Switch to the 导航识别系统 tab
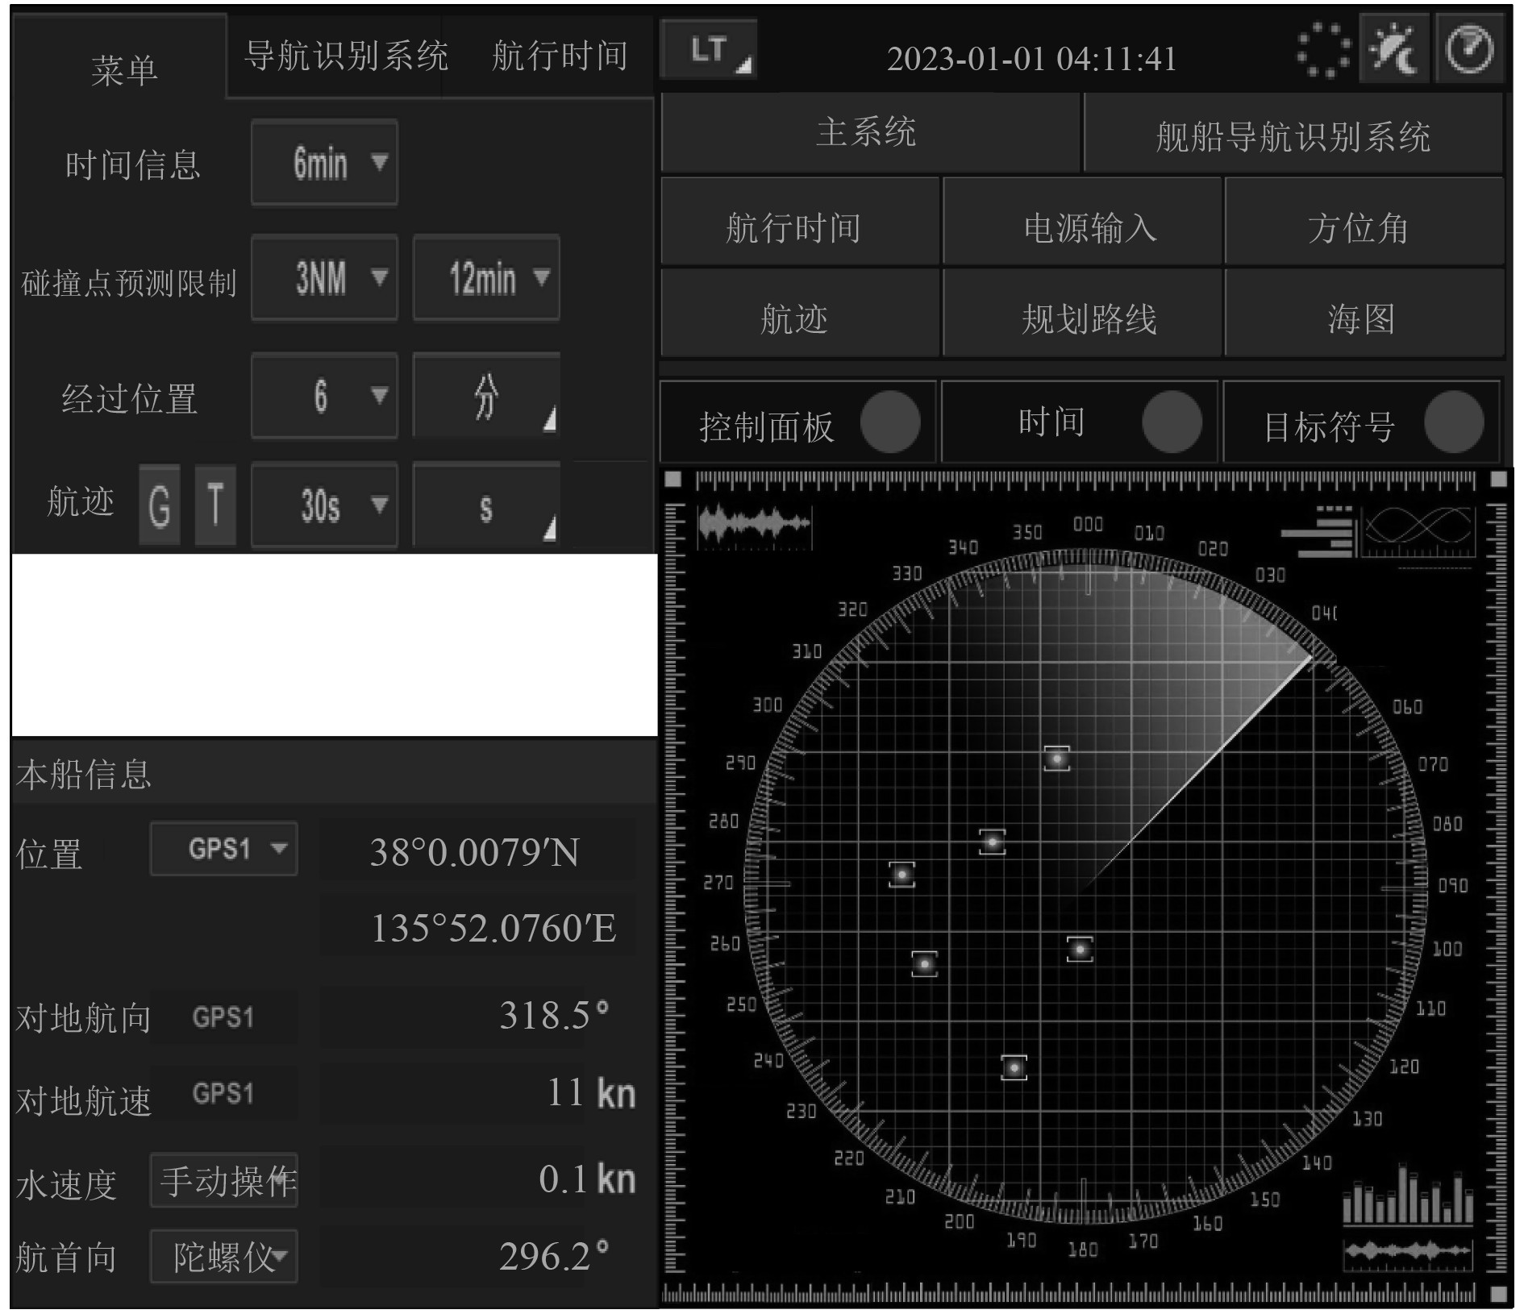The width and height of the screenshot is (1524, 1314). [346, 56]
